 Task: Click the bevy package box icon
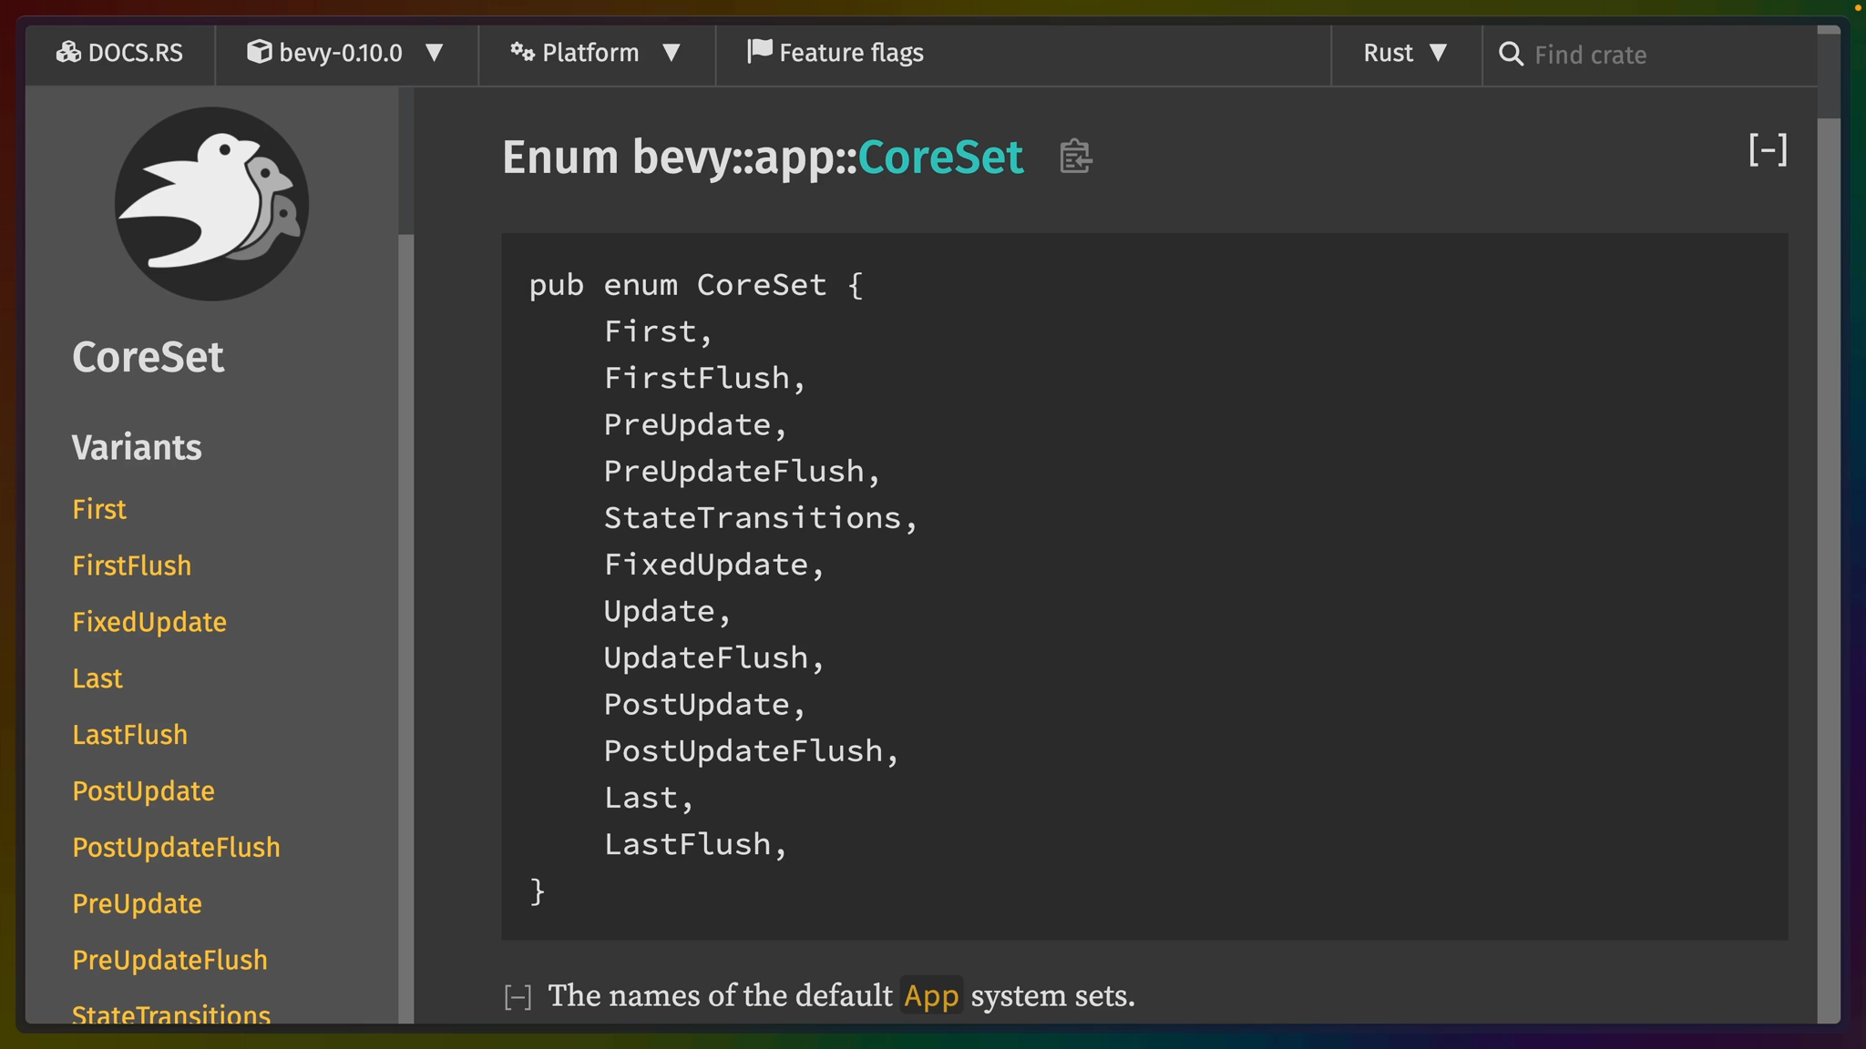[259, 52]
